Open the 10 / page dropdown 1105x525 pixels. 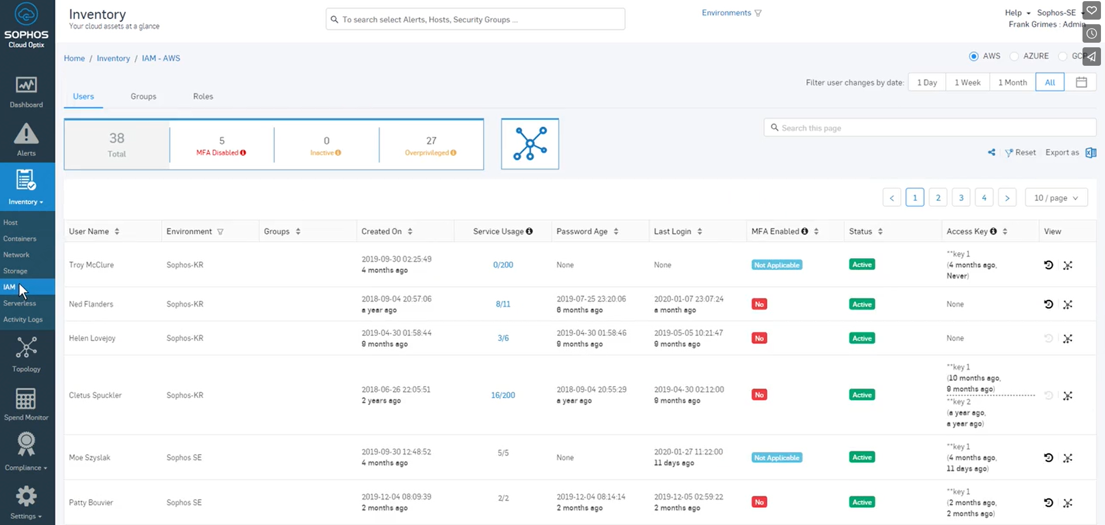click(x=1056, y=198)
